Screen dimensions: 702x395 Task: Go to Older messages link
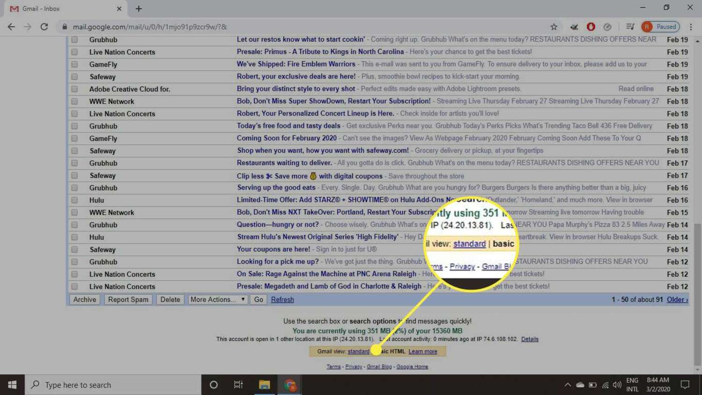click(x=677, y=299)
